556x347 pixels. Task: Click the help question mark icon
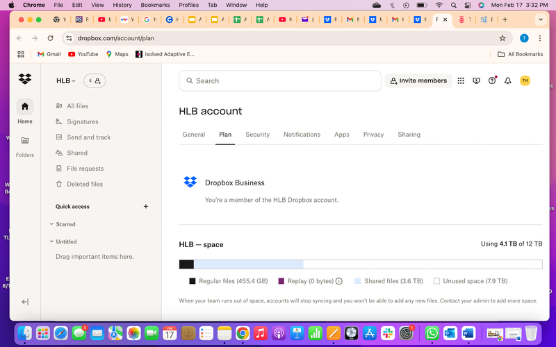[x=492, y=81]
